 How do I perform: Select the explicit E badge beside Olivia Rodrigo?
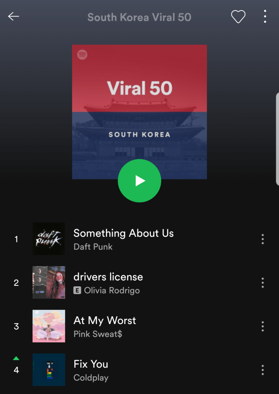77,291
